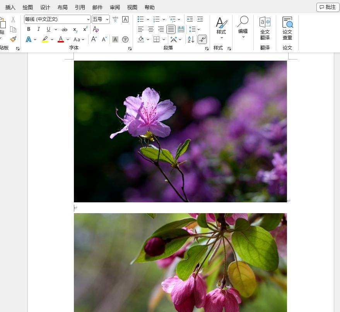This screenshot has width=340, height=312.
Task: Expand the line spacing dropdown arrow
Action: (x=199, y=29)
